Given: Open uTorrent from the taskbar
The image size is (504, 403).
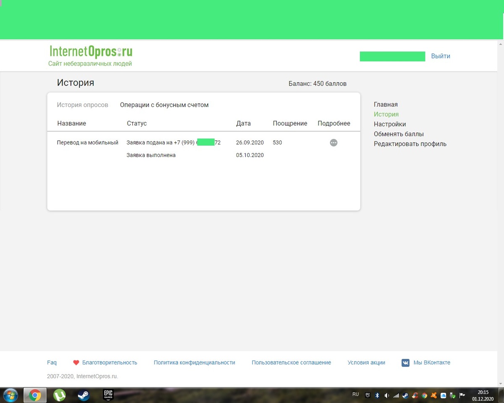Looking at the screenshot, I should coord(59,395).
